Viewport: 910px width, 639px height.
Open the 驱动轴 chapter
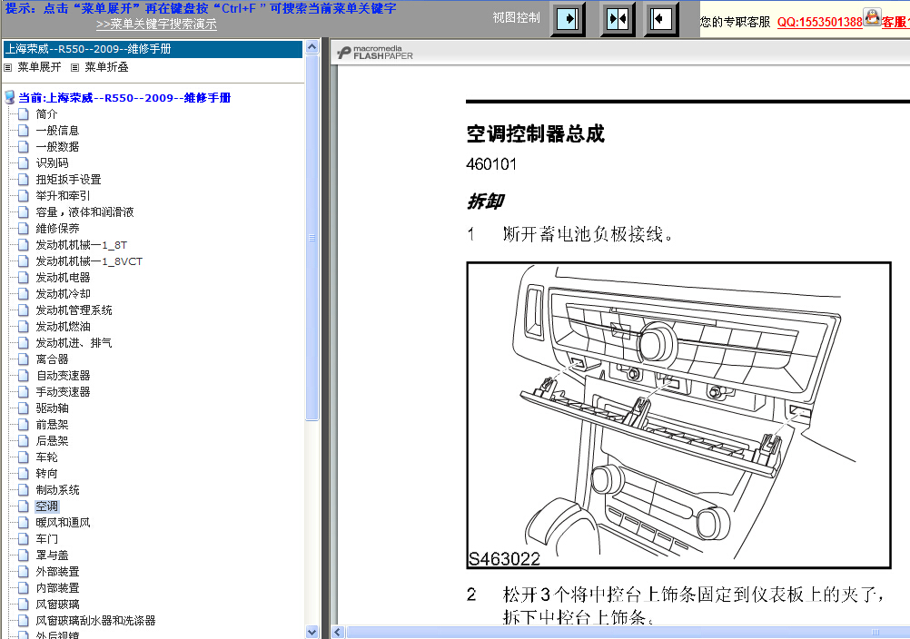pyautogui.click(x=53, y=408)
